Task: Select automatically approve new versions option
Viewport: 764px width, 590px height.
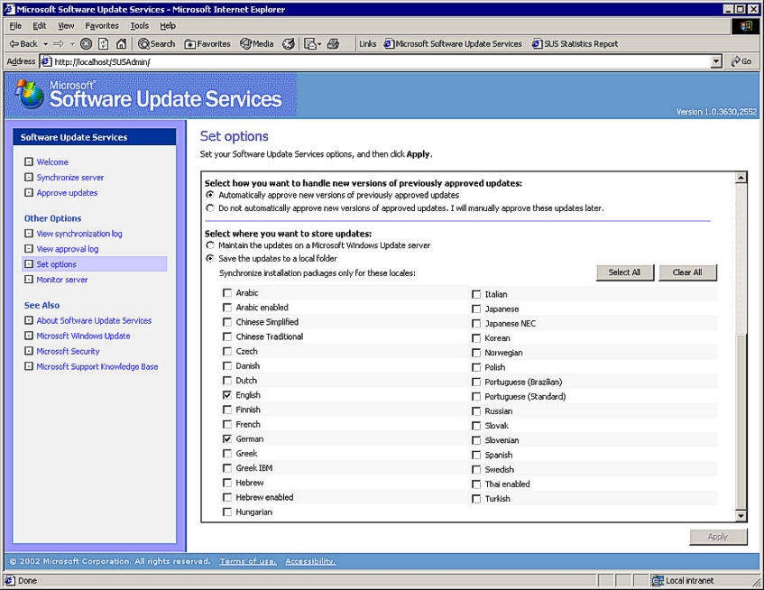Action: [x=210, y=195]
